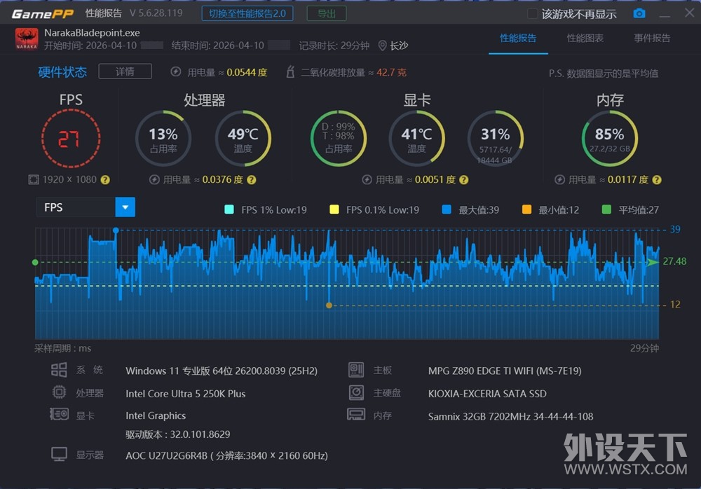The image size is (701, 489).
Task: Click the Windows 11 专业版 text
Action: tap(222, 371)
